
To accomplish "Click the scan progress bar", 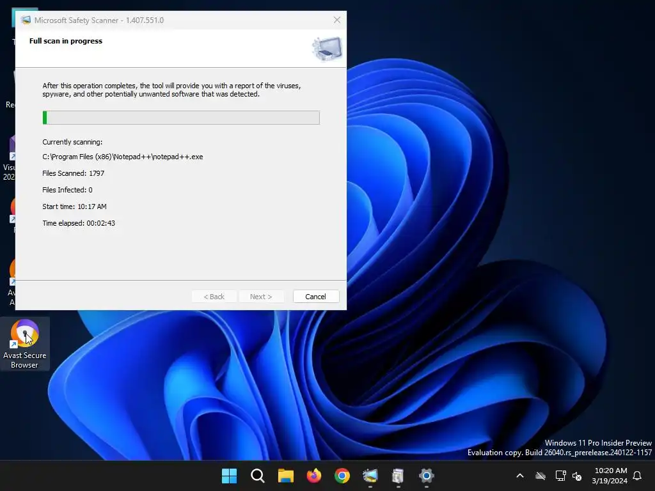I will [181, 118].
